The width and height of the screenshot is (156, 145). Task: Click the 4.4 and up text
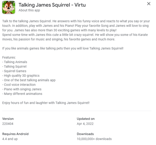(x=10, y=139)
